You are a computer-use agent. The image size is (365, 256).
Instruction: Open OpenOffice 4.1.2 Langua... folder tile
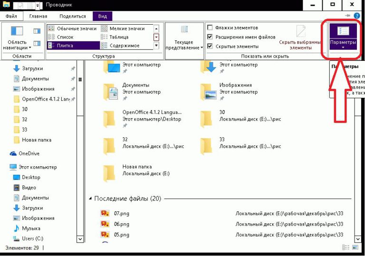pyautogui.click(x=143, y=119)
